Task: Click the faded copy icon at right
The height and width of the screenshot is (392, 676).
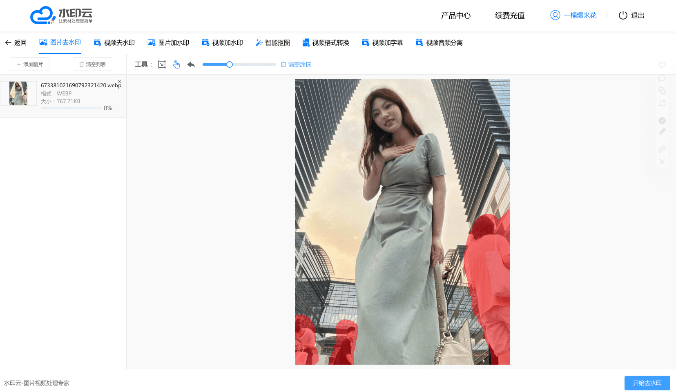Action: pyautogui.click(x=662, y=91)
